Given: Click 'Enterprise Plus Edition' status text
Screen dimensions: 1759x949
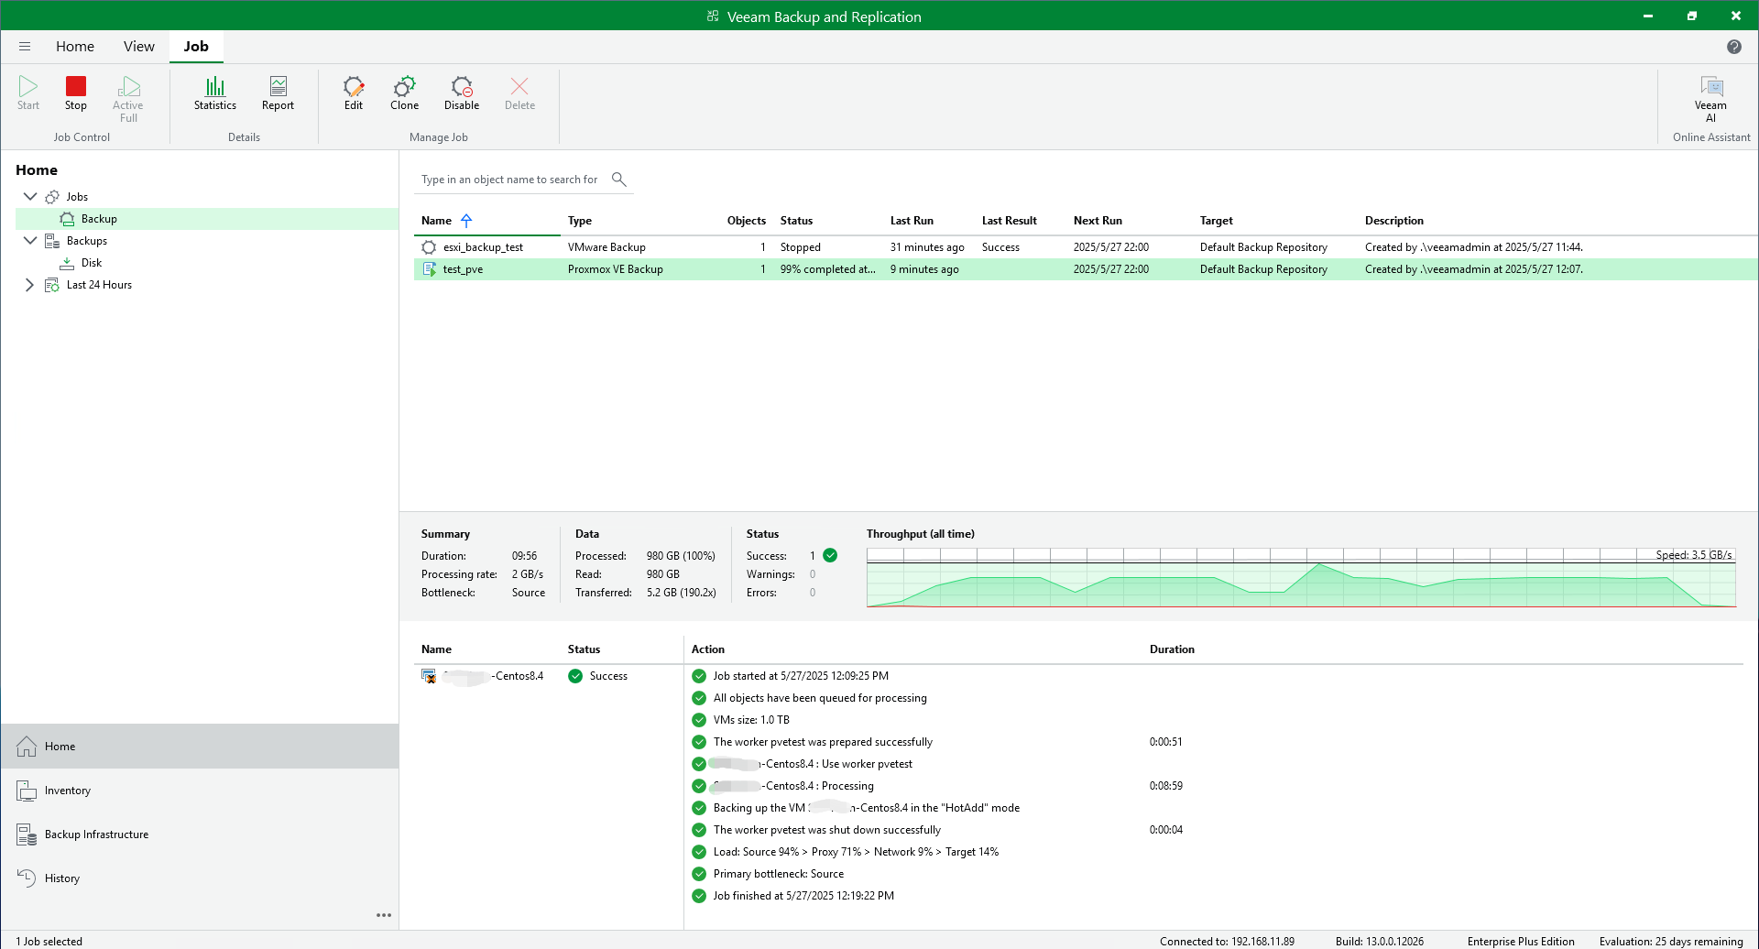Looking at the screenshot, I should click(1521, 942).
